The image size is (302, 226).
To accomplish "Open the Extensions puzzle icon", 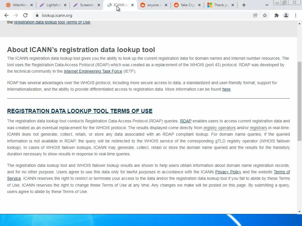I will coord(277,15).
